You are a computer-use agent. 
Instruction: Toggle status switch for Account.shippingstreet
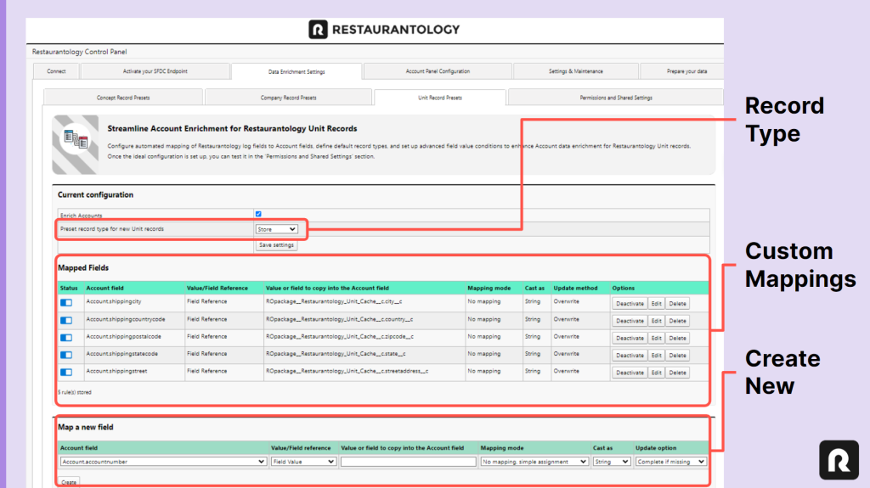pyautogui.click(x=66, y=372)
